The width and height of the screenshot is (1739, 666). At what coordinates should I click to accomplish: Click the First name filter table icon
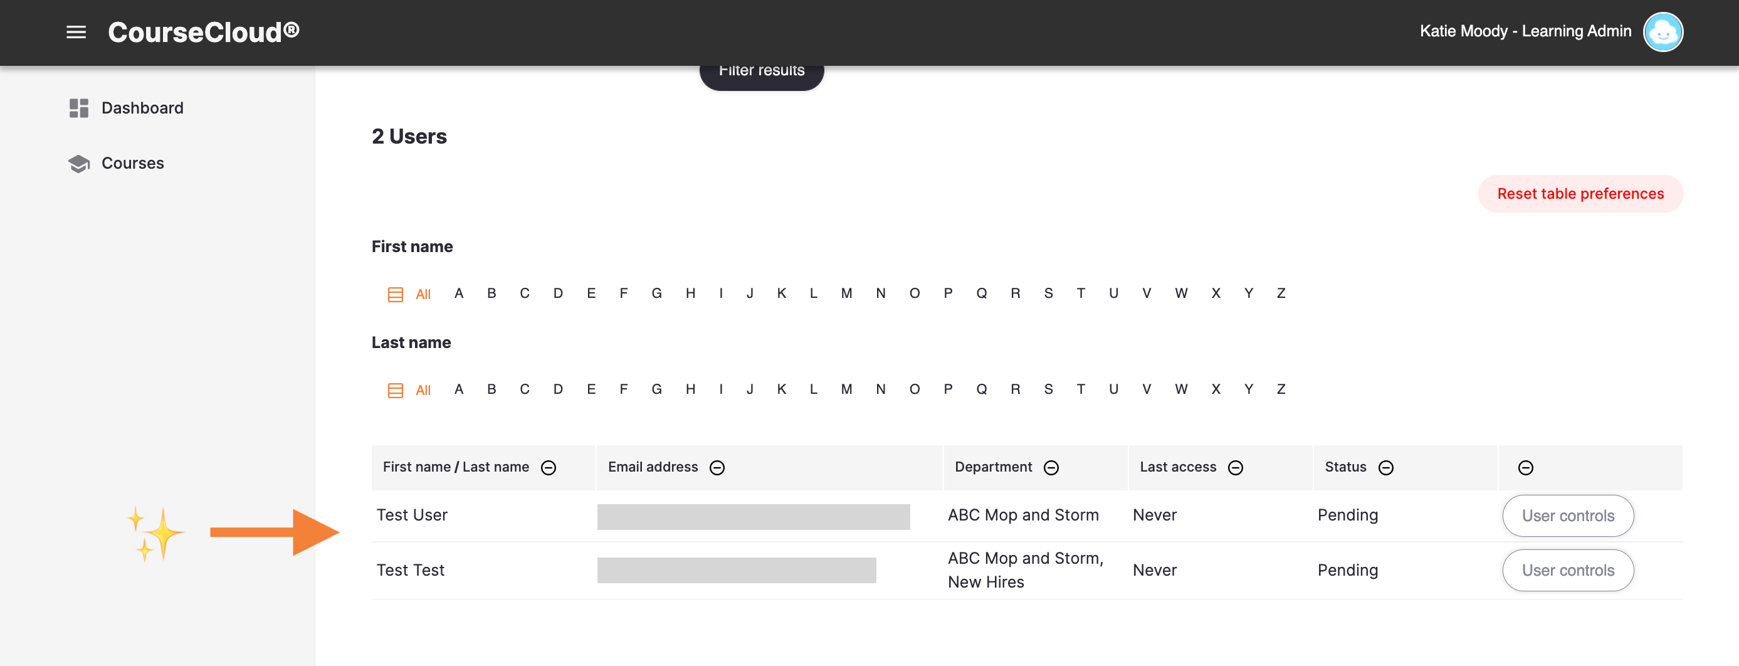click(396, 295)
